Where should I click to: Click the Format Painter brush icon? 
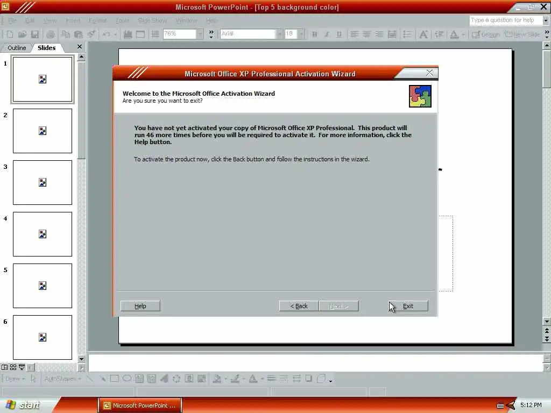coord(91,34)
